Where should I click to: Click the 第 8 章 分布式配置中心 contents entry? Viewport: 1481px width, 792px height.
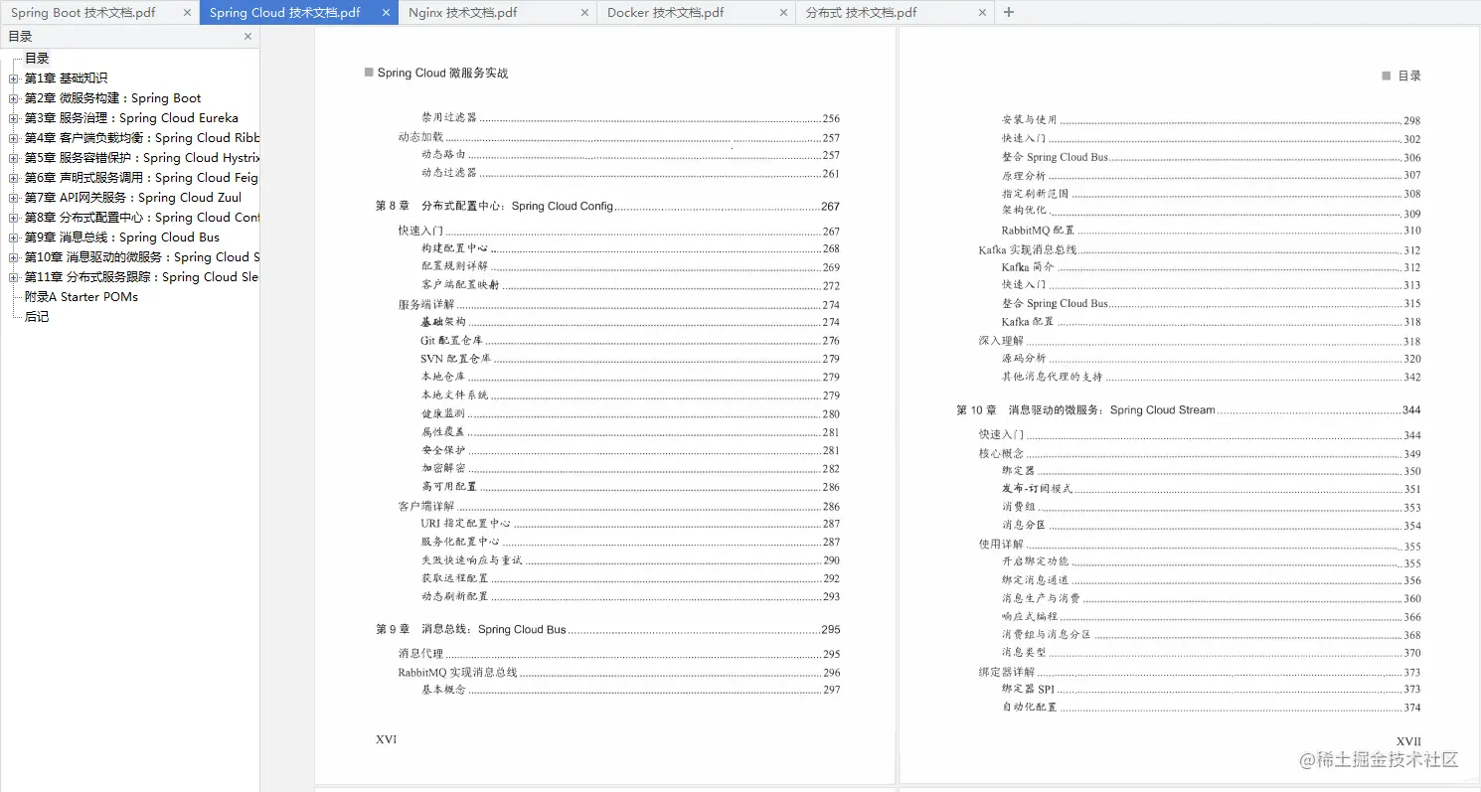coord(607,207)
